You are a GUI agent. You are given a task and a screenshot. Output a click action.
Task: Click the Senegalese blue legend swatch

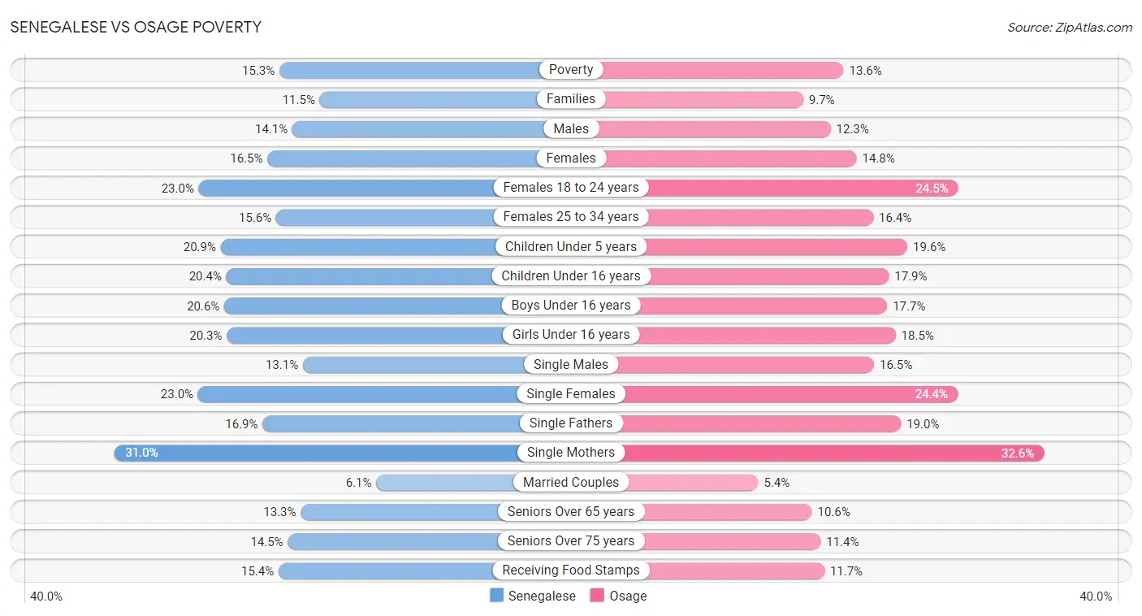(x=496, y=596)
